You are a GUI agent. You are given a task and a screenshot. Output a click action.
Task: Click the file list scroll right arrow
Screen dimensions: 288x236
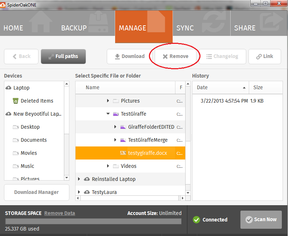(x=183, y=198)
